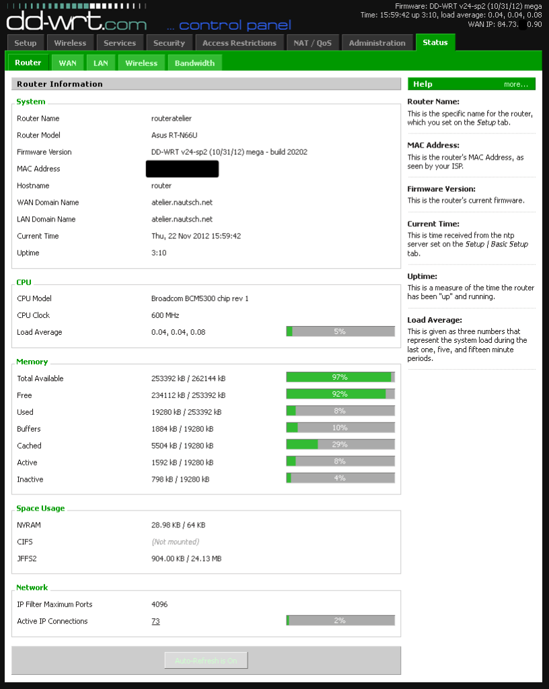Open the Services tab
Viewport: 549px width, 689px height.
tap(120, 42)
